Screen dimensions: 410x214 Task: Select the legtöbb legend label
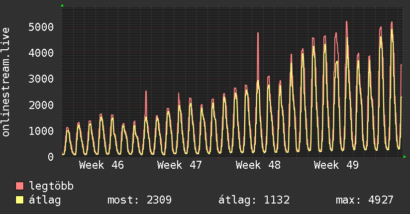[52, 187]
